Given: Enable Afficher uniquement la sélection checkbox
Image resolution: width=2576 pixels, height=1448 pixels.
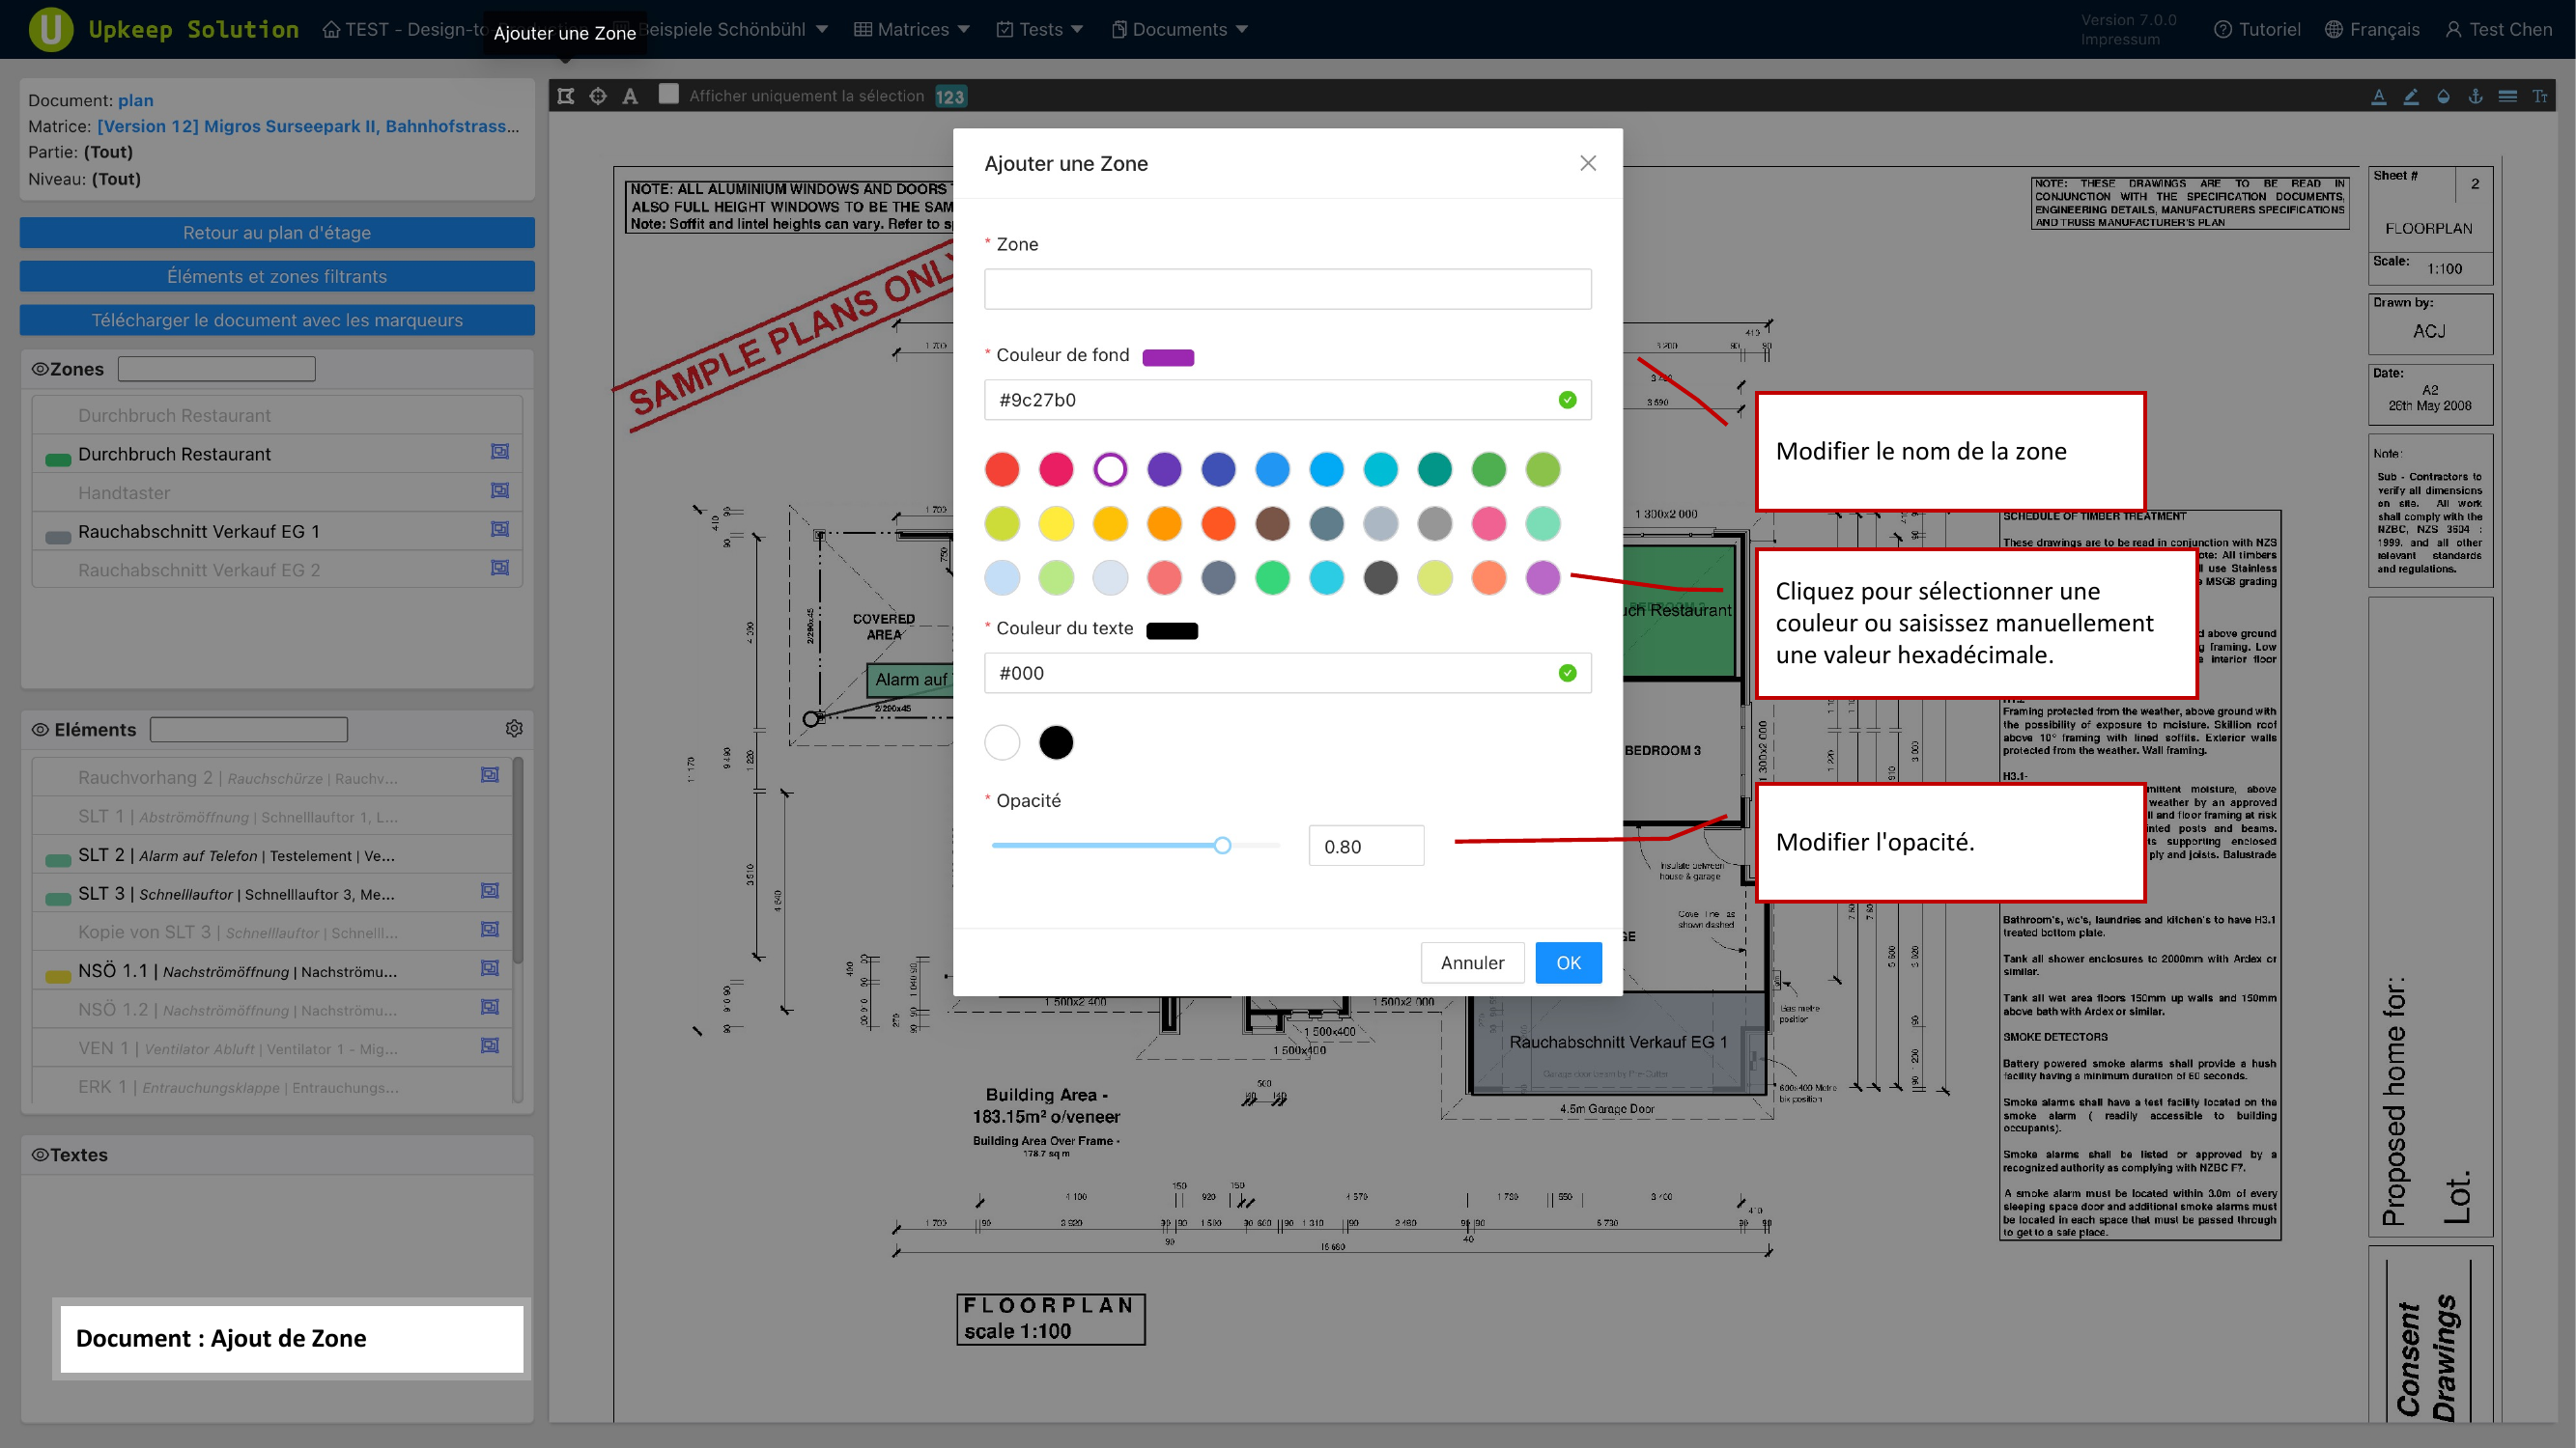Looking at the screenshot, I should tap(669, 94).
